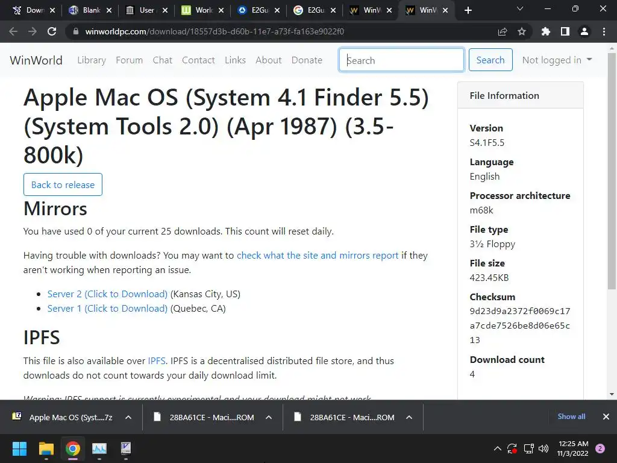Close the downloads bar

[x=606, y=417]
